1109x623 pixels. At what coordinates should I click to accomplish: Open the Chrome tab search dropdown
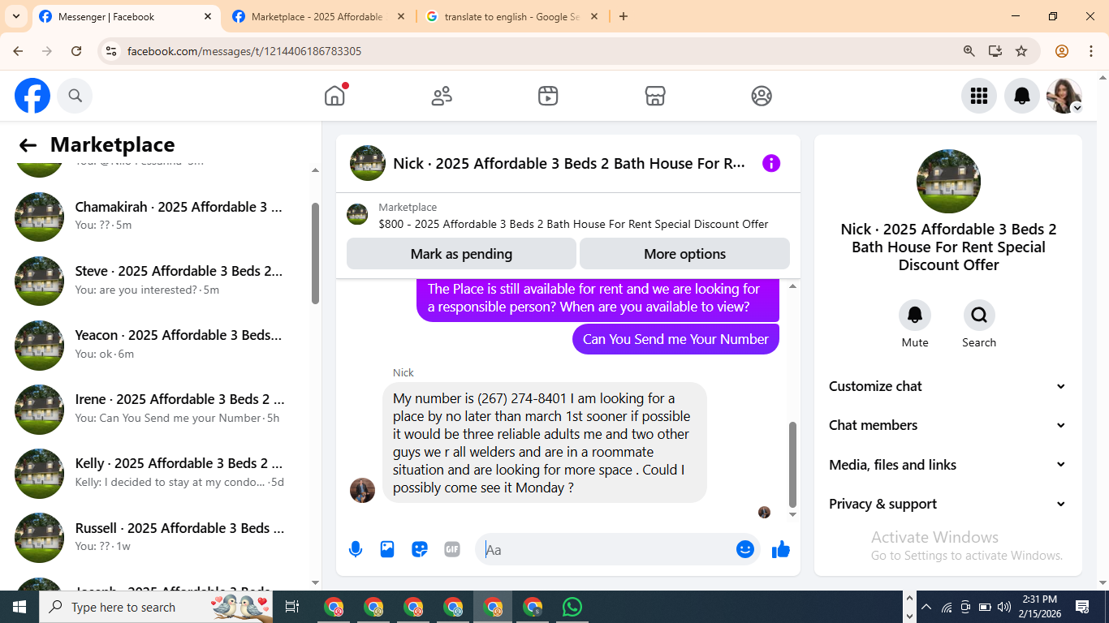click(x=16, y=16)
